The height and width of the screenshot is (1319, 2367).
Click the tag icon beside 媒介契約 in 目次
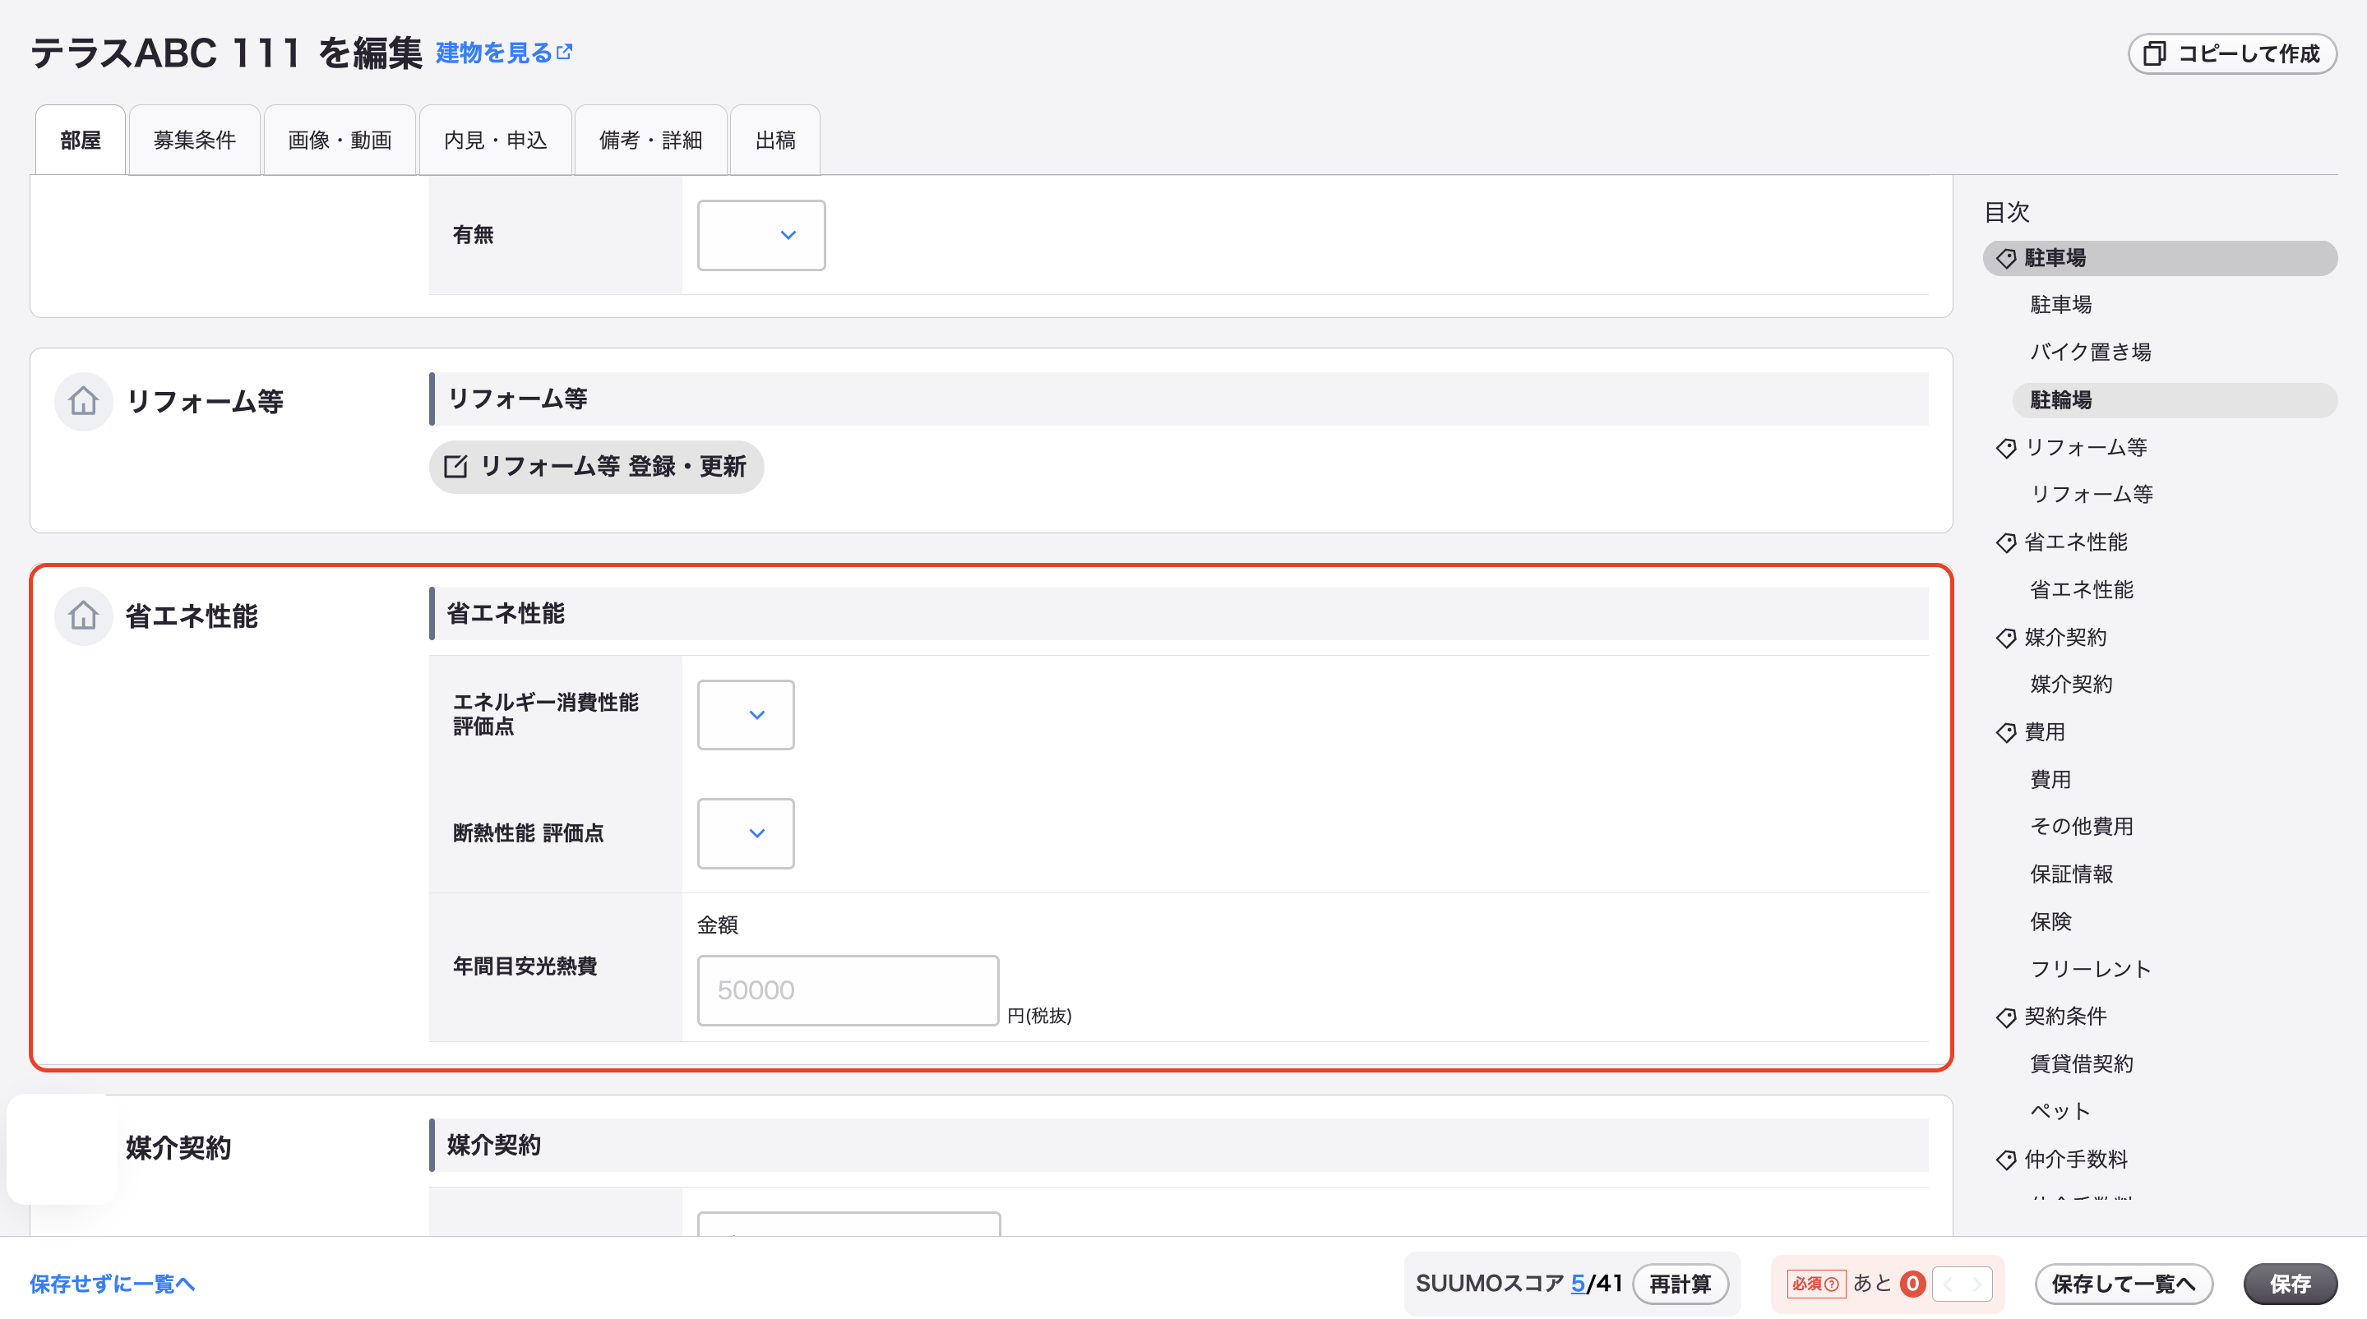pyautogui.click(x=2006, y=638)
